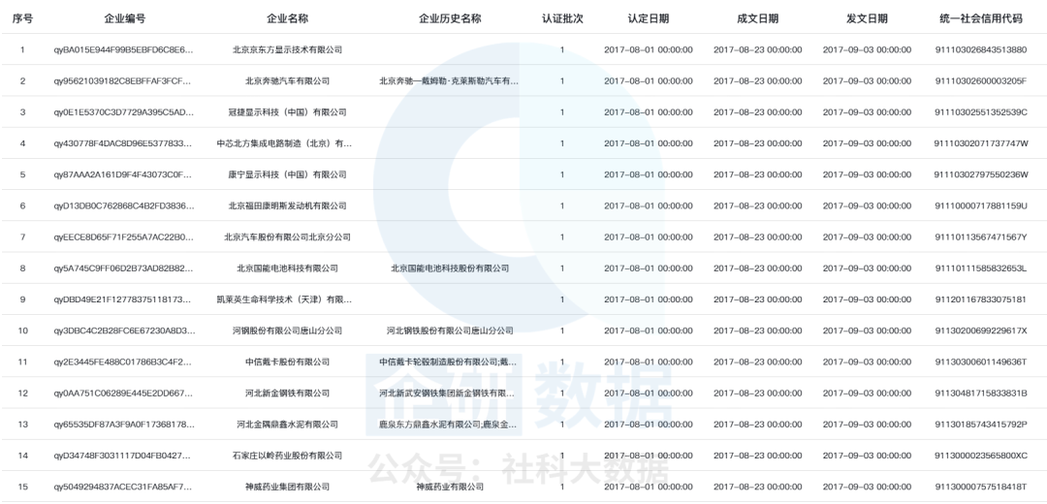The image size is (1047, 504).
Task: Click history name 神威药业有限公司
Action: coord(450,487)
